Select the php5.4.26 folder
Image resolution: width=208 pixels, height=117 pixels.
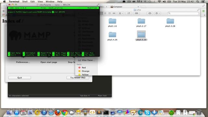point(112,36)
